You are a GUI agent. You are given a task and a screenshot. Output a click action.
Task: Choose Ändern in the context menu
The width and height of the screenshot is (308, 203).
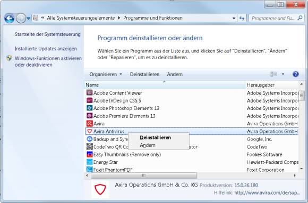point(148,145)
